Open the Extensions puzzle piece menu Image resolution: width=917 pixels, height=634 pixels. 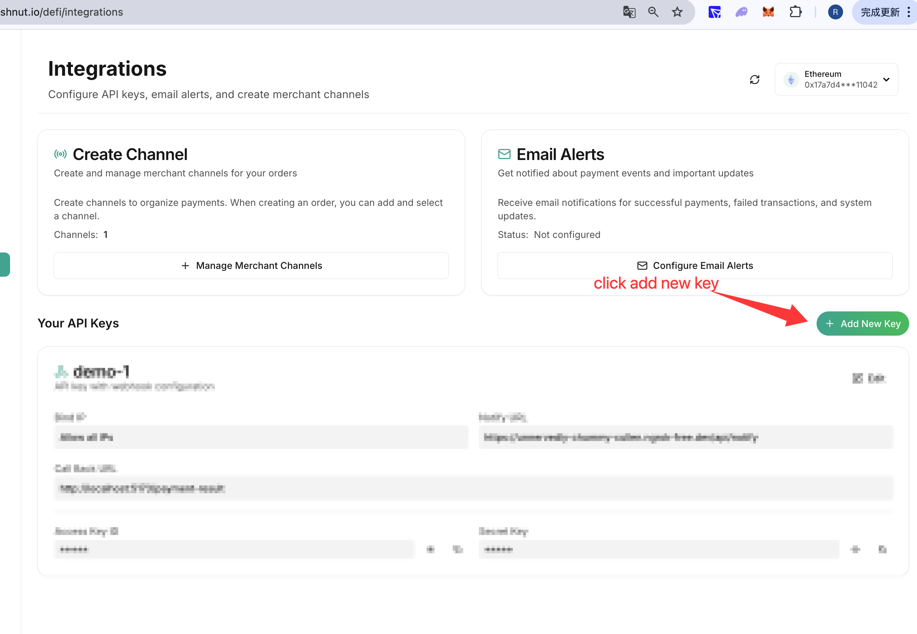tap(795, 12)
